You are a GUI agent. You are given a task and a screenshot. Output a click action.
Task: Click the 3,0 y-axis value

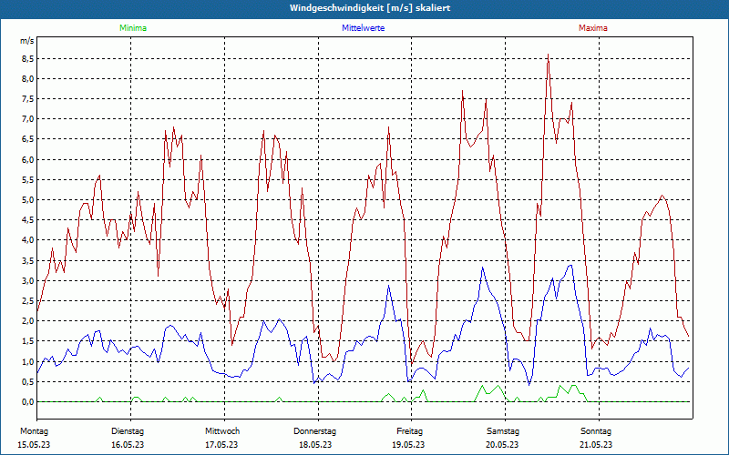tap(28, 280)
